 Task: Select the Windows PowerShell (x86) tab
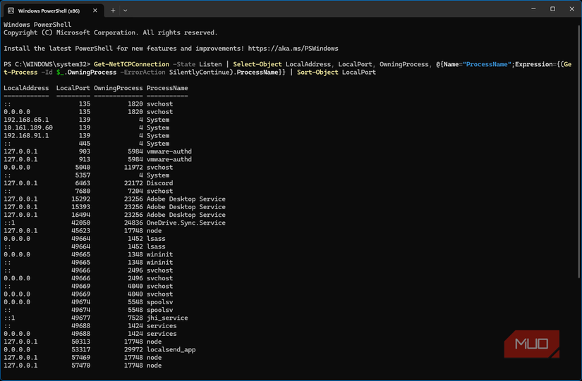53,11
